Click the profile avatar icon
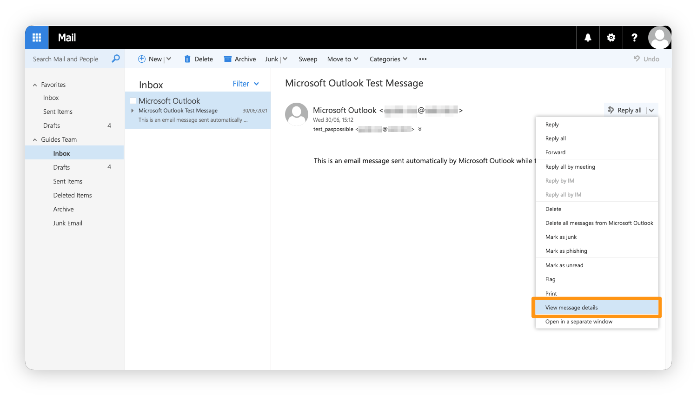Screen dimensions: 697x395 [660, 37]
